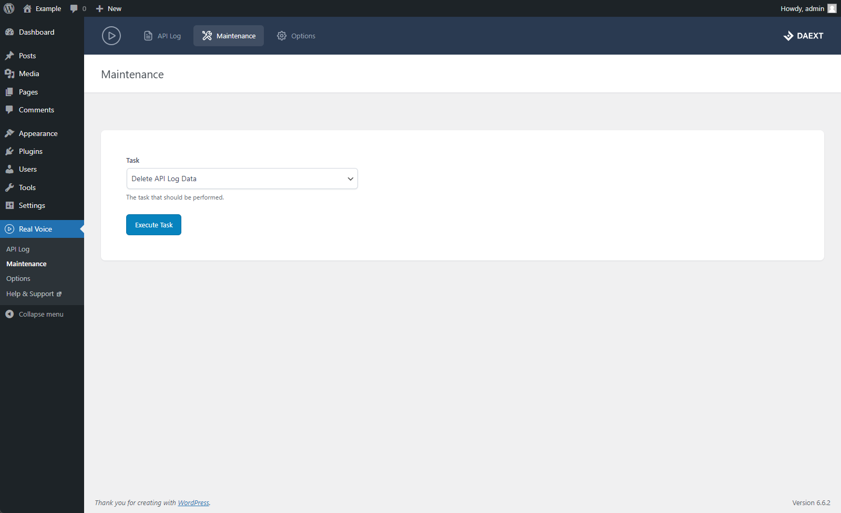The height and width of the screenshot is (513, 841).
Task: Open the comments bubble in admin bar
Action: coord(78,8)
